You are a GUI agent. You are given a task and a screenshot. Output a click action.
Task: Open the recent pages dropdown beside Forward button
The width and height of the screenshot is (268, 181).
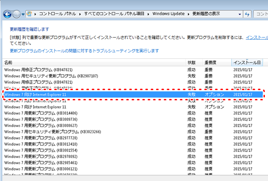[23, 15]
